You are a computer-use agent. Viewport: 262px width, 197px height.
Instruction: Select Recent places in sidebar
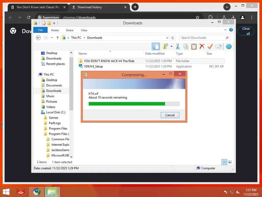tap(55, 64)
